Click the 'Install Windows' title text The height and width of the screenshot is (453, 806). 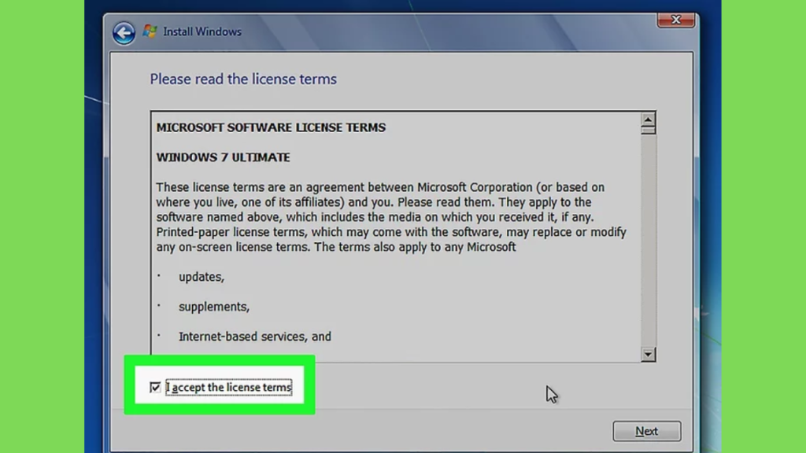[202, 31]
